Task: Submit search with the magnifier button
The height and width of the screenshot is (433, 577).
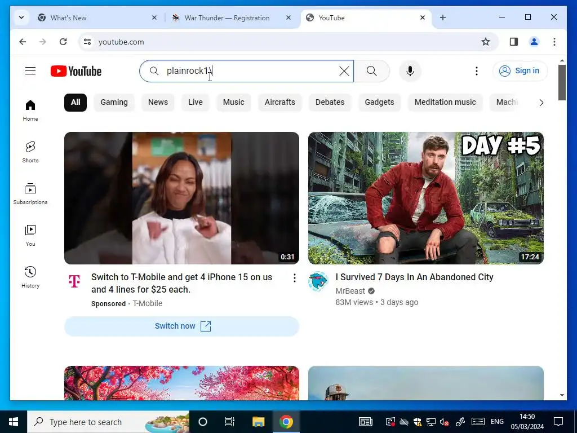Action: pyautogui.click(x=372, y=71)
